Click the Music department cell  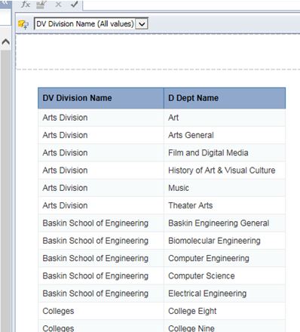coord(225,188)
